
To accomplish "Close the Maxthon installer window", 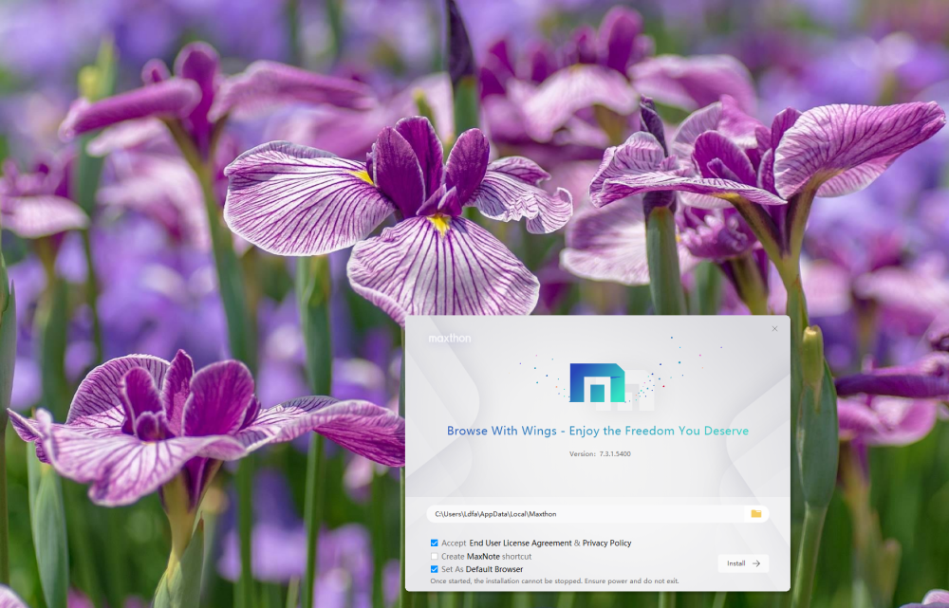I will click(774, 329).
